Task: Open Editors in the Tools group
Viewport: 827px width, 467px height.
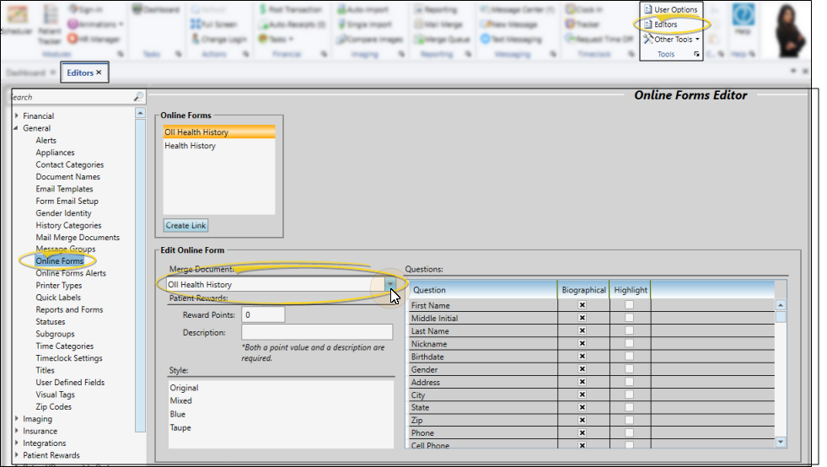Action: coord(665,24)
